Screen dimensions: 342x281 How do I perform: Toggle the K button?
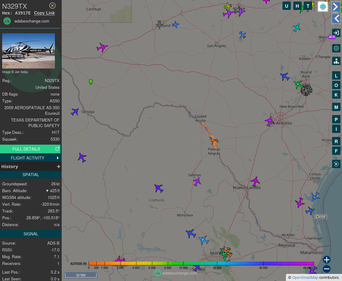click(336, 95)
